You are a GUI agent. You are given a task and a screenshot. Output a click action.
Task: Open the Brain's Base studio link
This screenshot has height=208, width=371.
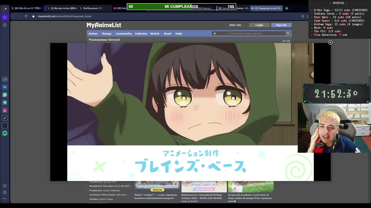pyautogui.click(x=106, y=199)
